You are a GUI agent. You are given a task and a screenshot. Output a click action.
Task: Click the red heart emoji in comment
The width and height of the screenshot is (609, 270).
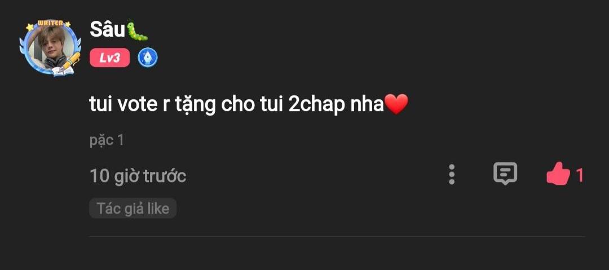point(396,104)
